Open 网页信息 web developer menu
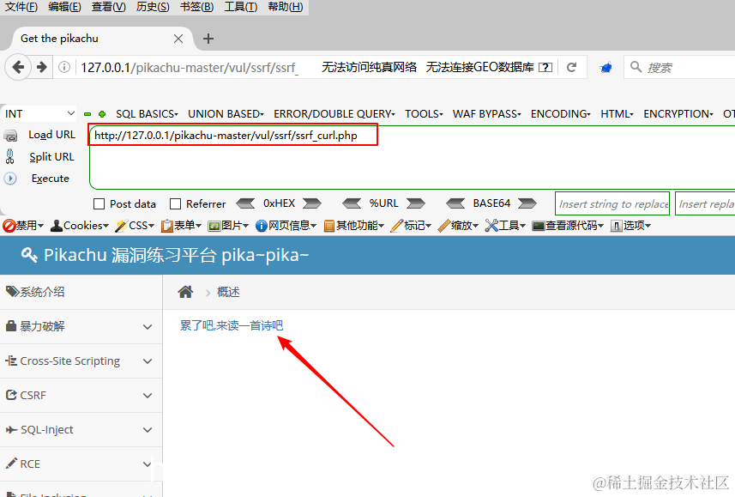735x497 pixels. (286, 226)
